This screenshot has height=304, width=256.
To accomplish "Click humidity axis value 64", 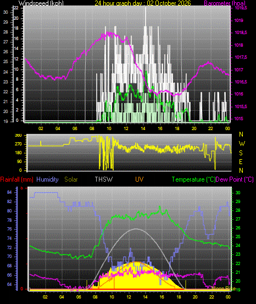I will tap(9, 284).
